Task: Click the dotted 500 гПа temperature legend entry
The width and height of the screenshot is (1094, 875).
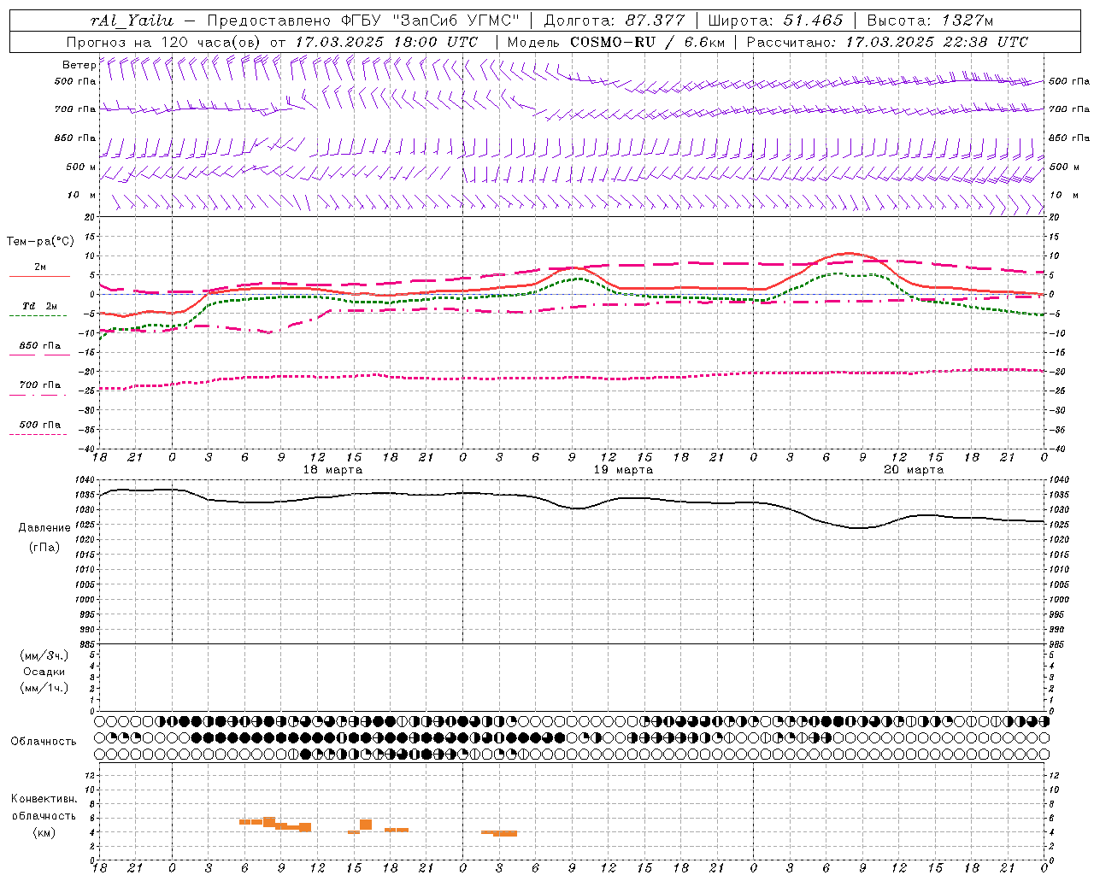Action: (40, 425)
